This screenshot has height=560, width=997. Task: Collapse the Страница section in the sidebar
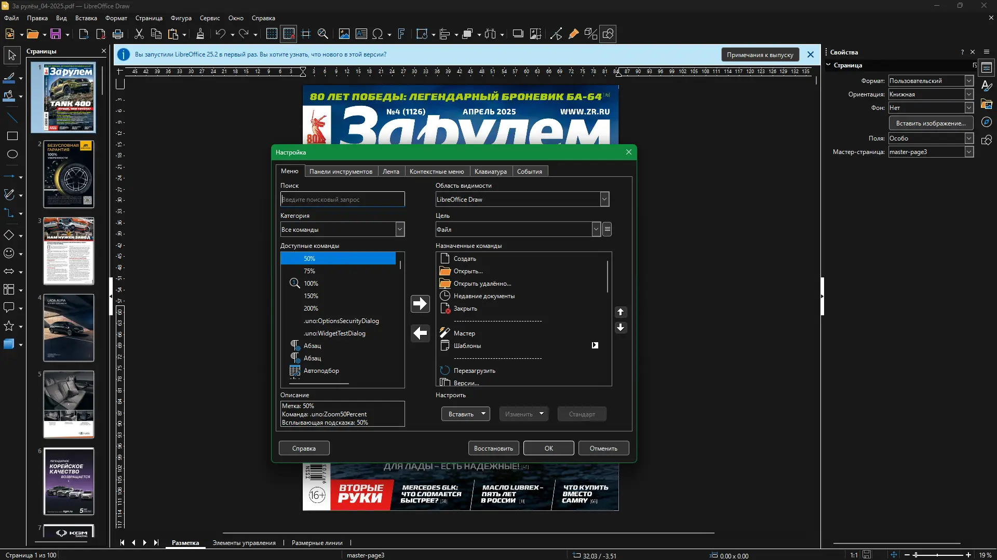tap(829, 65)
